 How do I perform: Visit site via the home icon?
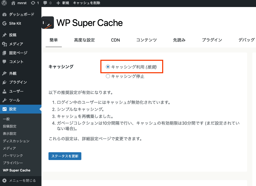(x=13, y=3)
